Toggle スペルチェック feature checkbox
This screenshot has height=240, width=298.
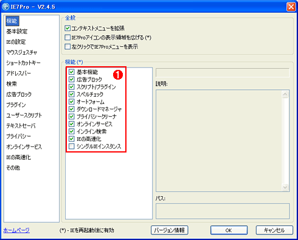pyautogui.click(x=71, y=94)
